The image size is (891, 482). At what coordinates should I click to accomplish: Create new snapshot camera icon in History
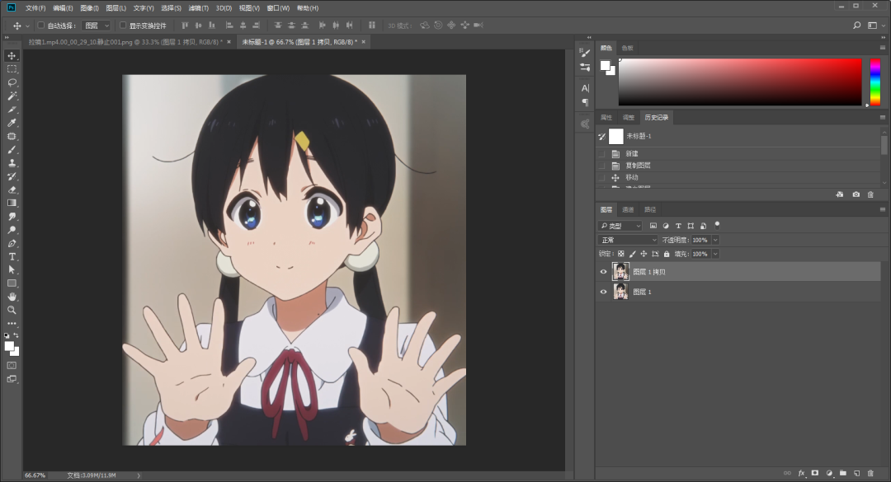pyautogui.click(x=856, y=194)
